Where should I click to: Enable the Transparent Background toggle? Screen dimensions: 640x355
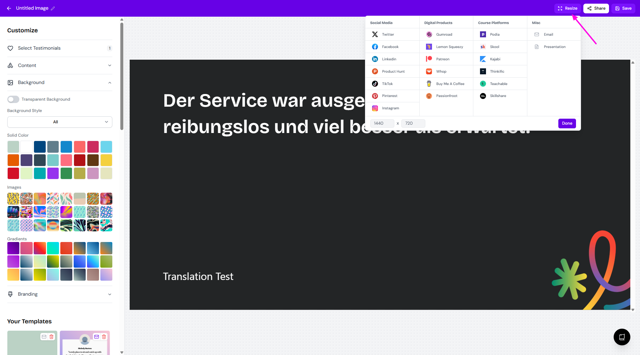13,99
